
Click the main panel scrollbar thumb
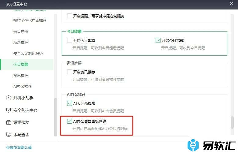pos(232,122)
